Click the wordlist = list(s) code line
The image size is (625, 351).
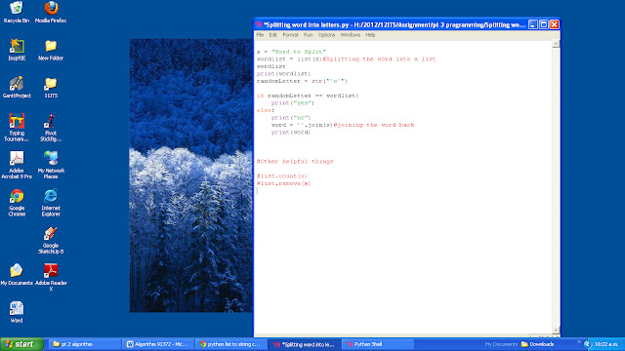[x=346, y=58]
